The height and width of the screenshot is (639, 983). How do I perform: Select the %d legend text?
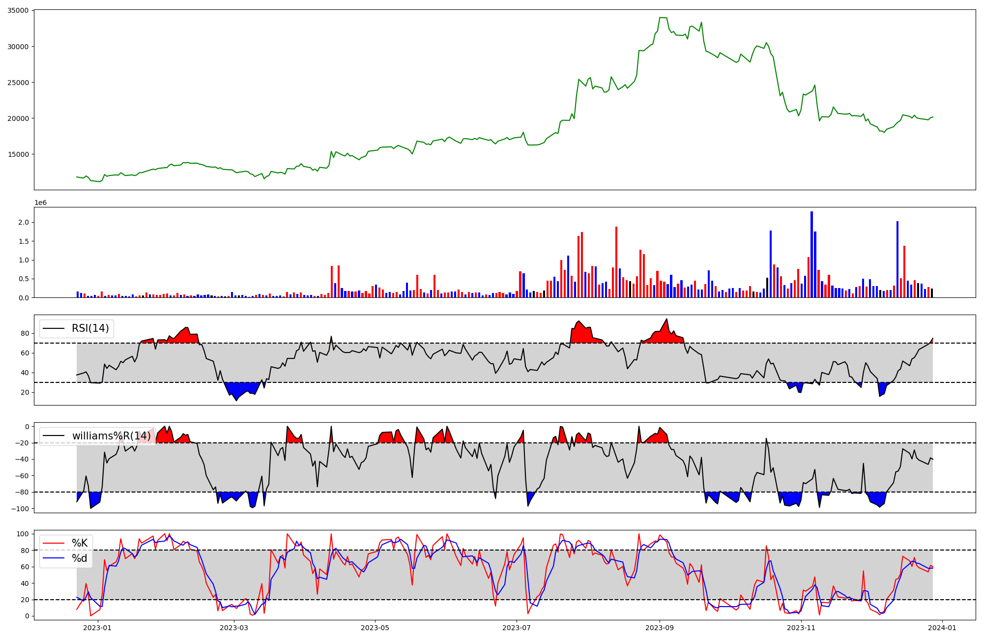coord(80,558)
